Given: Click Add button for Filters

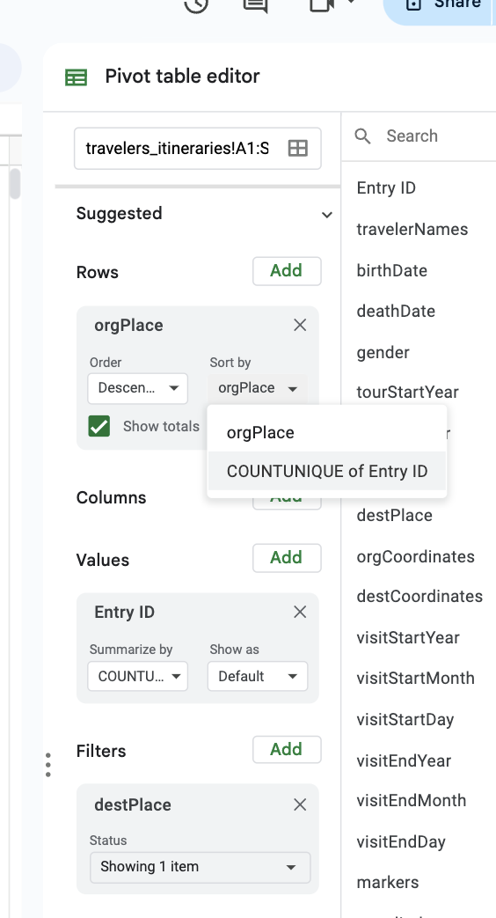Looking at the screenshot, I should point(287,749).
